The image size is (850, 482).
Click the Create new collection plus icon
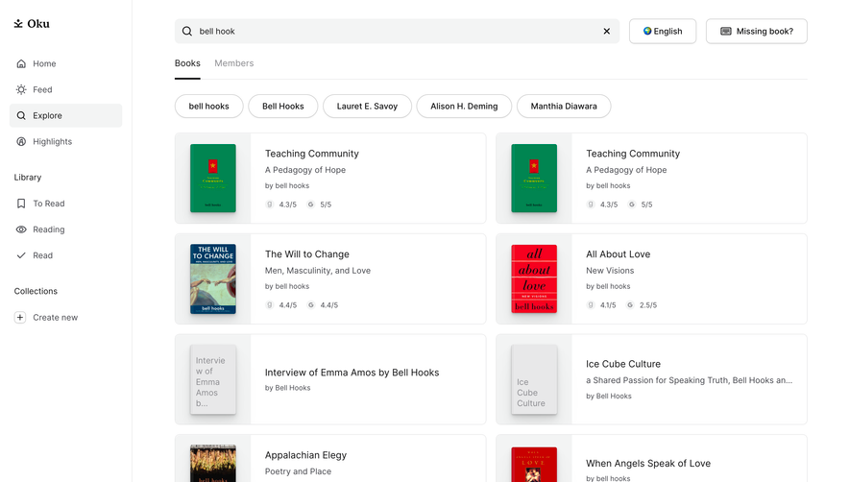tap(20, 317)
